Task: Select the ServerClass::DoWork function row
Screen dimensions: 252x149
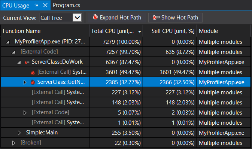Action: (125, 62)
